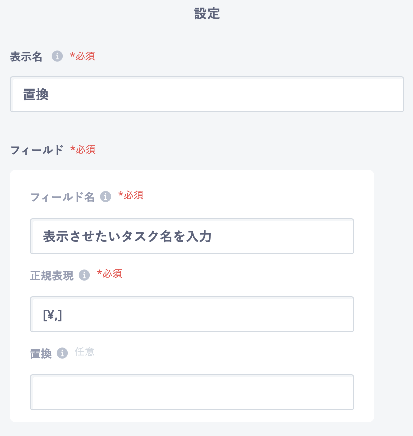Click the 必須 marker next to フィールド名
413x436 pixels.
(x=131, y=195)
